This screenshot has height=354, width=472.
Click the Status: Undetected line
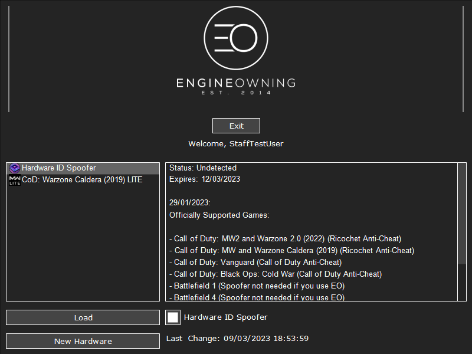pyautogui.click(x=203, y=168)
